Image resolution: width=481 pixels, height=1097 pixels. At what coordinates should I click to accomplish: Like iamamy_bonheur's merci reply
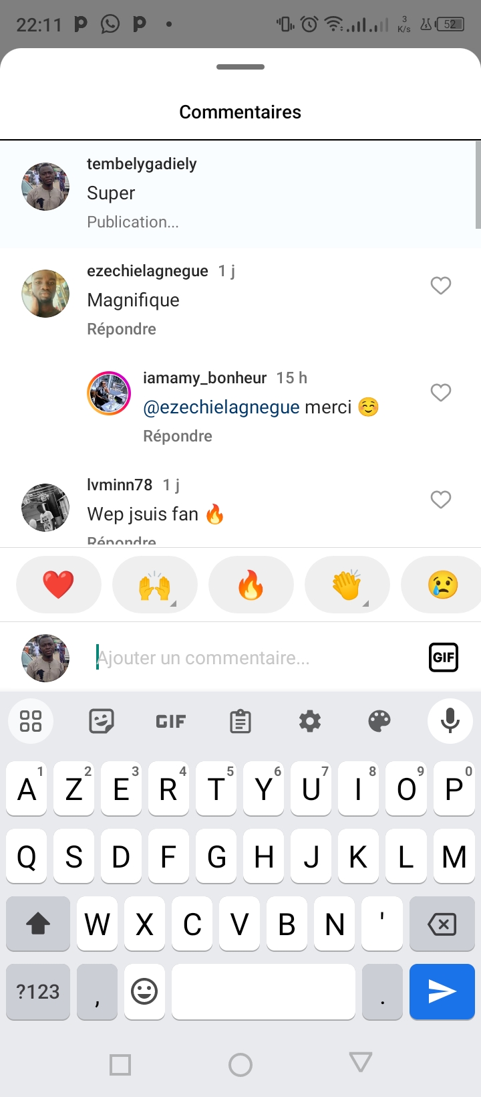tap(441, 393)
